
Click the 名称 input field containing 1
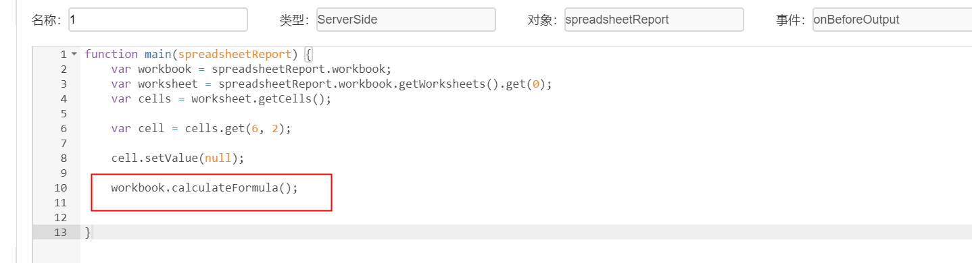158,20
